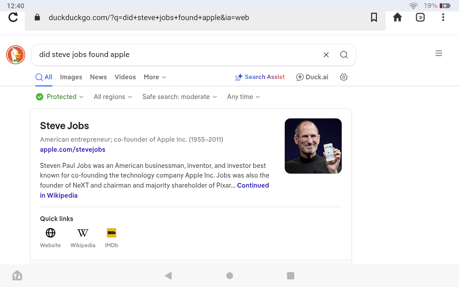The image size is (459, 287).
Task: Open the Any time filter dropdown
Action: pyautogui.click(x=243, y=97)
